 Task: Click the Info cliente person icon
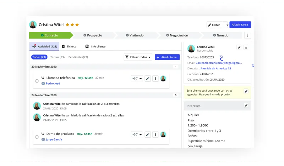[x=87, y=46]
